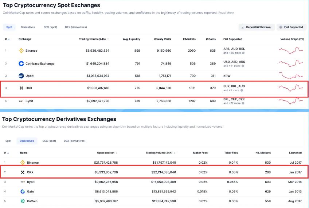Open Coinbase Exchange name link
This screenshot has width=309, height=208.
[40, 64]
